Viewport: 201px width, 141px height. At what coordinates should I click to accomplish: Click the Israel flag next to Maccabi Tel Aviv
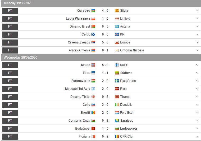pyautogui.click(x=93, y=89)
